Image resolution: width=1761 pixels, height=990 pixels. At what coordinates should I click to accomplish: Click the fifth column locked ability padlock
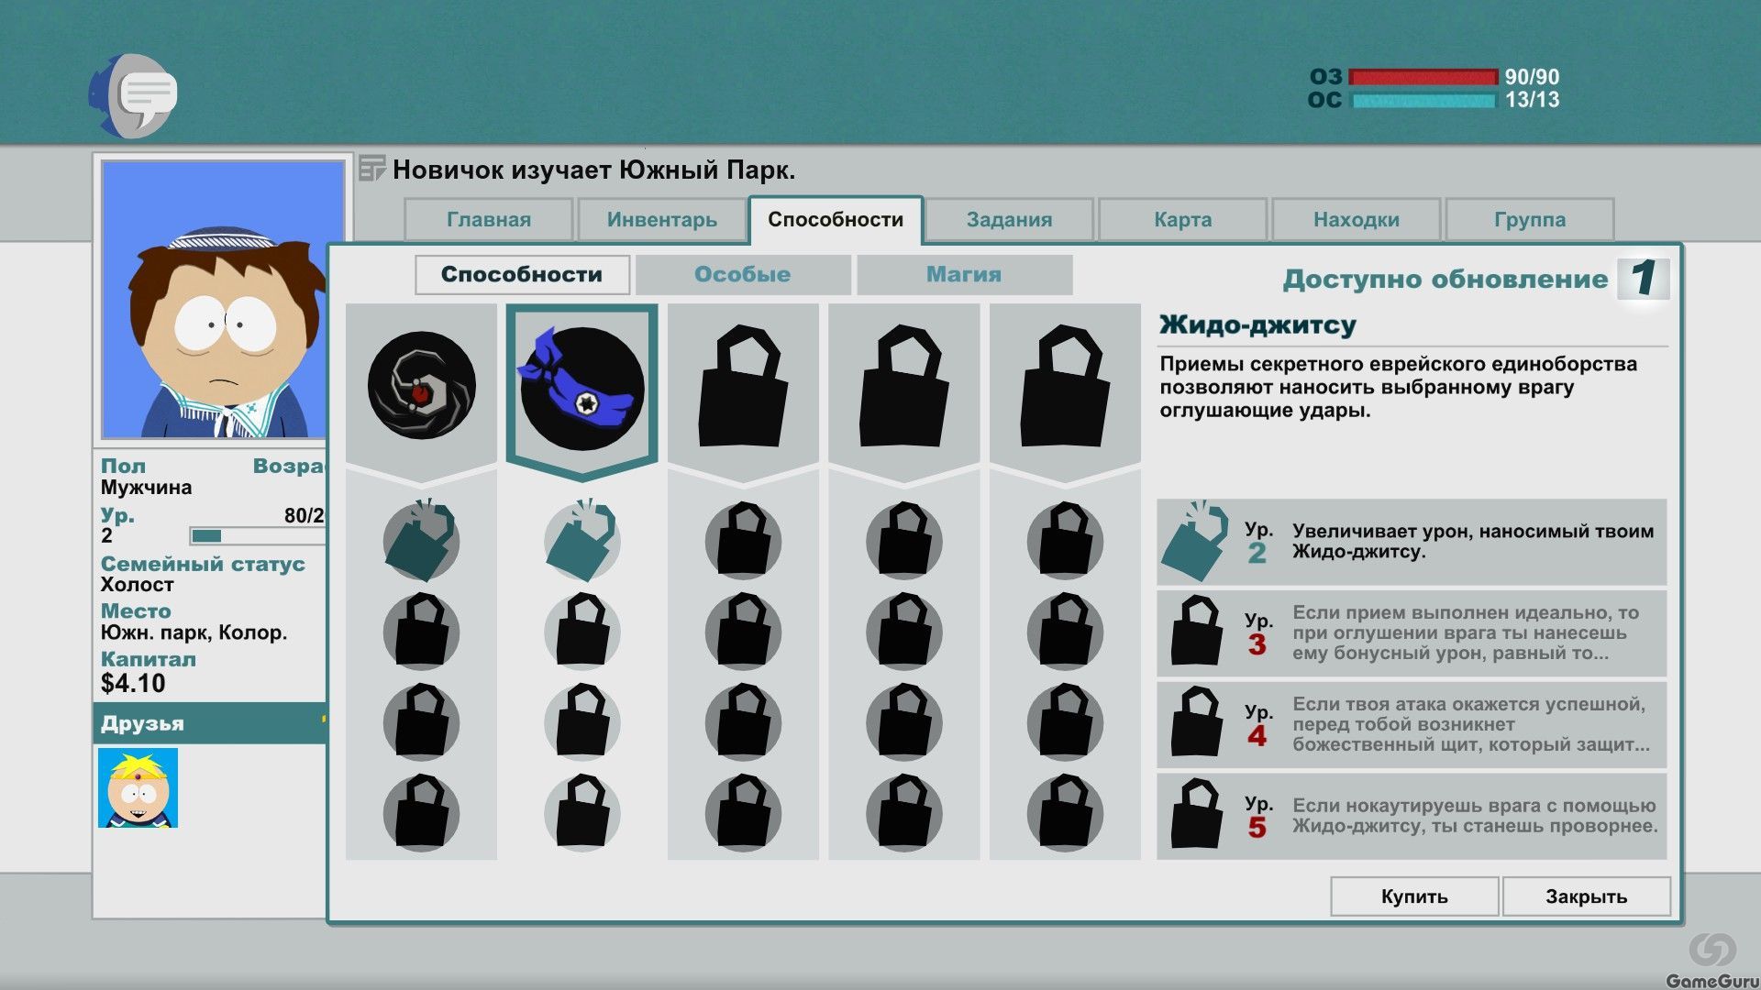point(1065,385)
